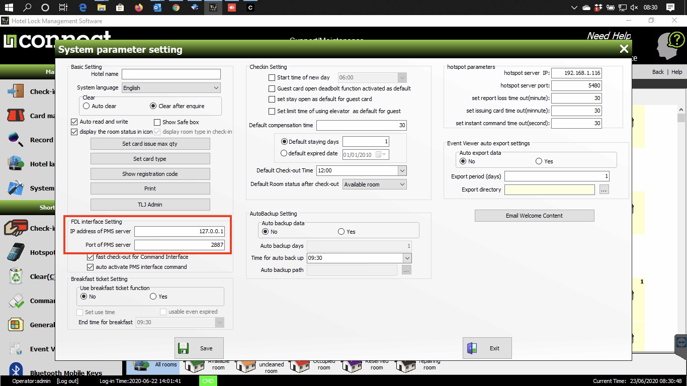Click the Hotel name input field
This screenshot has width=687, height=386.
(x=171, y=74)
